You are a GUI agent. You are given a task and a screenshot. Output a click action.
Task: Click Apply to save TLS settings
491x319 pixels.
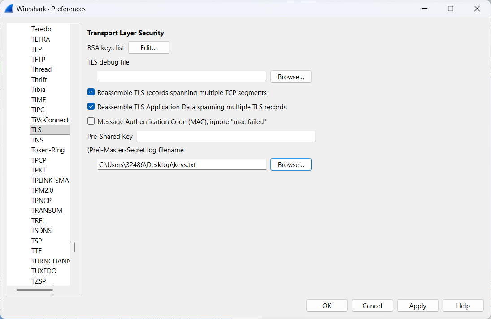(417, 306)
